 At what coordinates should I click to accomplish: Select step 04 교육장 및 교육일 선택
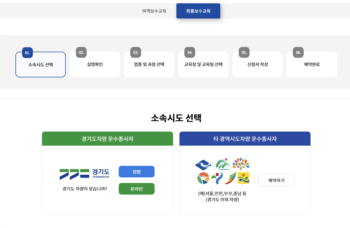point(203,64)
